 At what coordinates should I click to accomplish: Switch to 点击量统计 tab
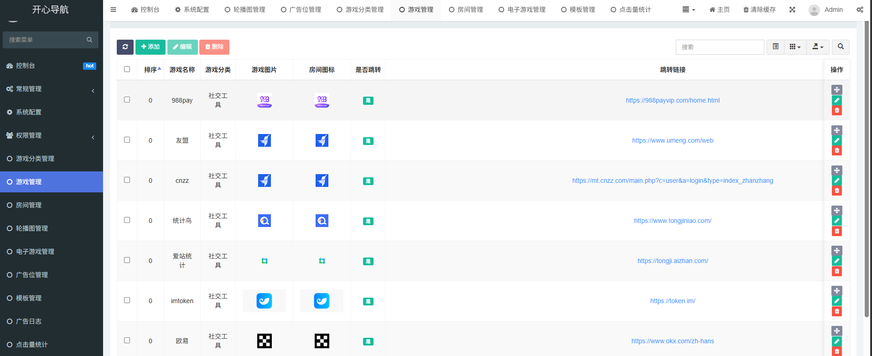[x=631, y=10]
